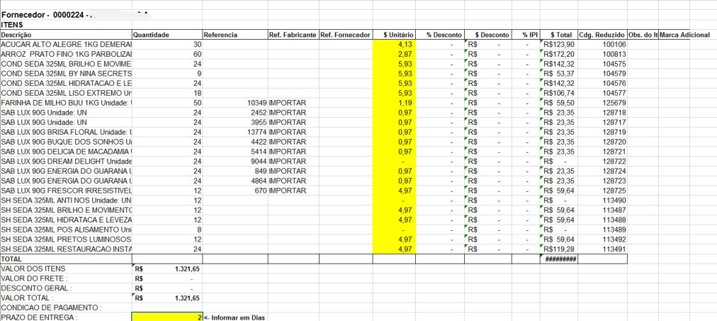Select quantity 9 for BY NINA SECRETS
The width and height of the screenshot is (717, 321).
tap(167, 74)
